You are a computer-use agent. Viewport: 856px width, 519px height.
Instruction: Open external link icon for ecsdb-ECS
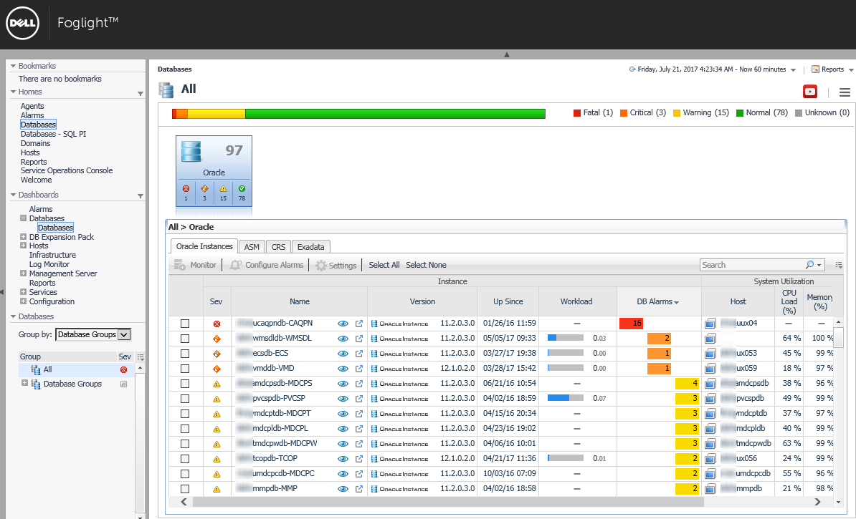click(x=359, y=354)
